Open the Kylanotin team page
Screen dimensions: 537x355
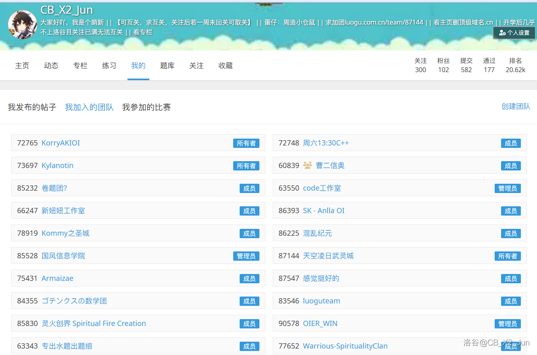pyautogui.click(x=57, y=166)
